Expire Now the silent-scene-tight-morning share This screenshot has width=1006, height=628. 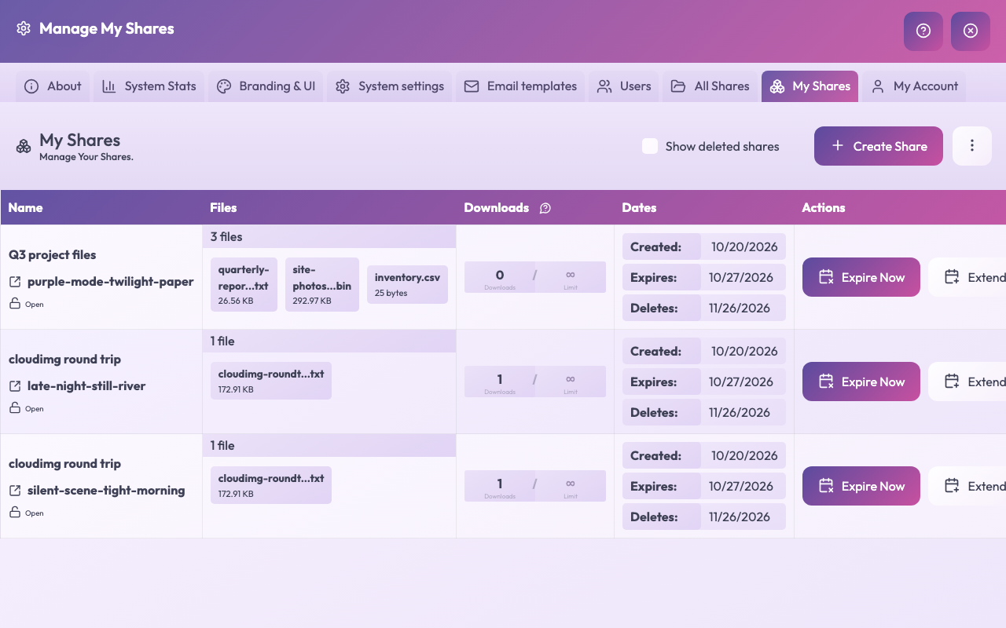pos(861,486)
